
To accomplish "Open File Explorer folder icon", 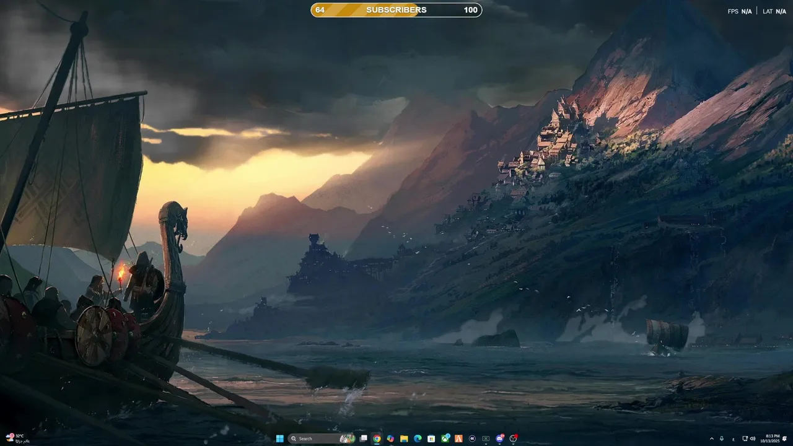I will point(404,439).
